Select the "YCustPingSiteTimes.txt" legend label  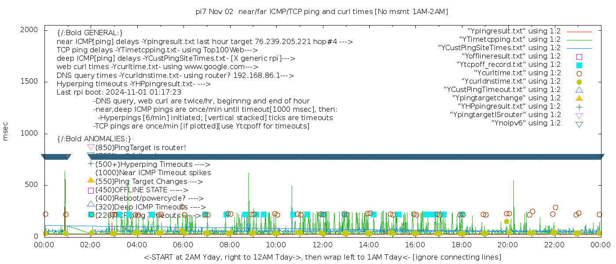[x=499, y=48]
